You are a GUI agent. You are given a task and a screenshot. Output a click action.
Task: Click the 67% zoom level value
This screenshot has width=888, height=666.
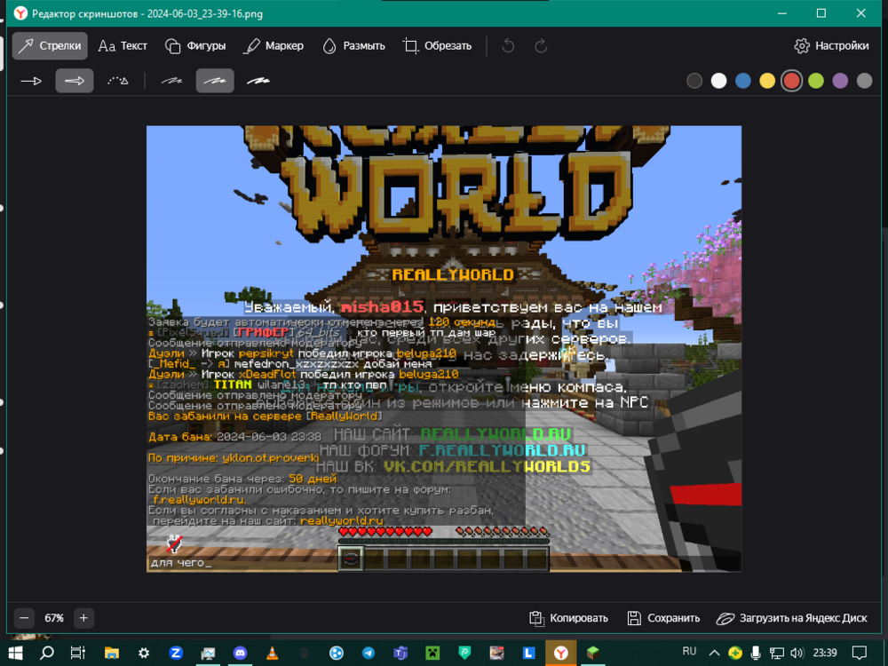54,618
